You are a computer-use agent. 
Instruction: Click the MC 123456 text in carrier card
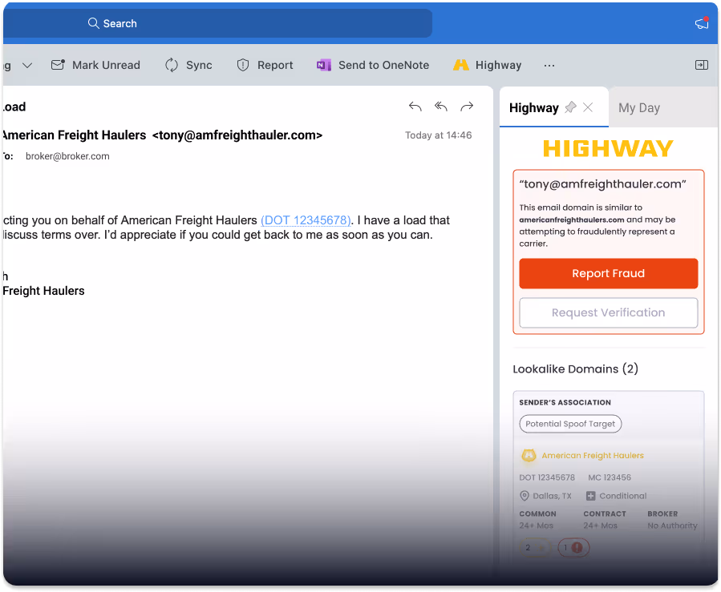pyautogui.click(x=610, y=477)
